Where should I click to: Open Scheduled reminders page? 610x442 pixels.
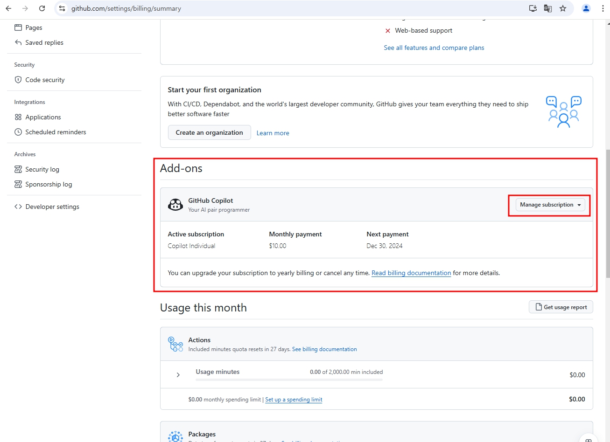56,132
